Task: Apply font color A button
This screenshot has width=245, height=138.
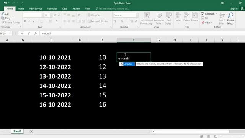Action: tap(56, 21)
